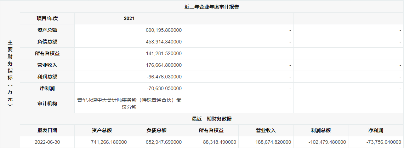Select the 项目/年度 header cell
The image size is (404, 148).
click(47, 18)
